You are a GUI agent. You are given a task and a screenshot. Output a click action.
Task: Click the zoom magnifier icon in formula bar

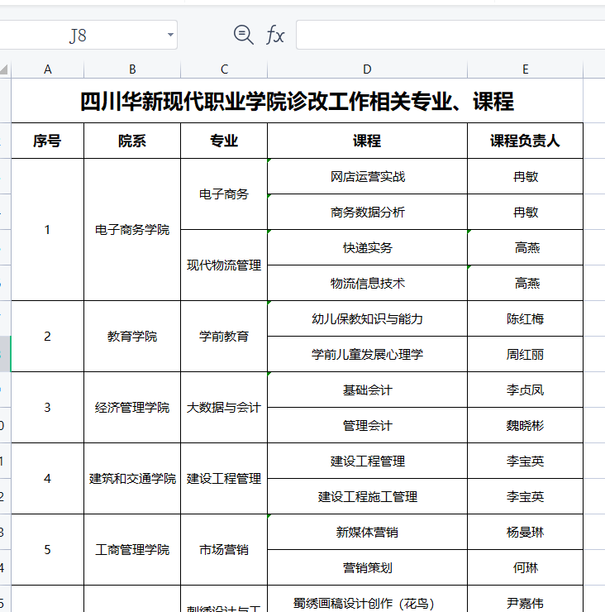[x=243, y=35]
